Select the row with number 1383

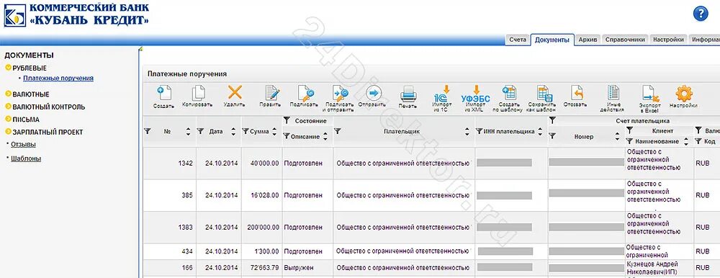click(x=431, y=228)
